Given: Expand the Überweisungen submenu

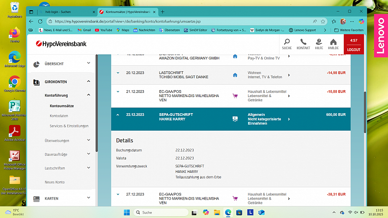Looking at the screenshot, I should coord(89,140).
